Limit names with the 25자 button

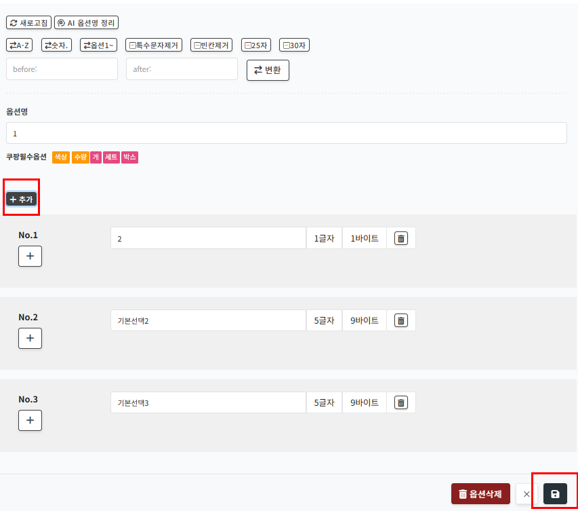(256, 45)
